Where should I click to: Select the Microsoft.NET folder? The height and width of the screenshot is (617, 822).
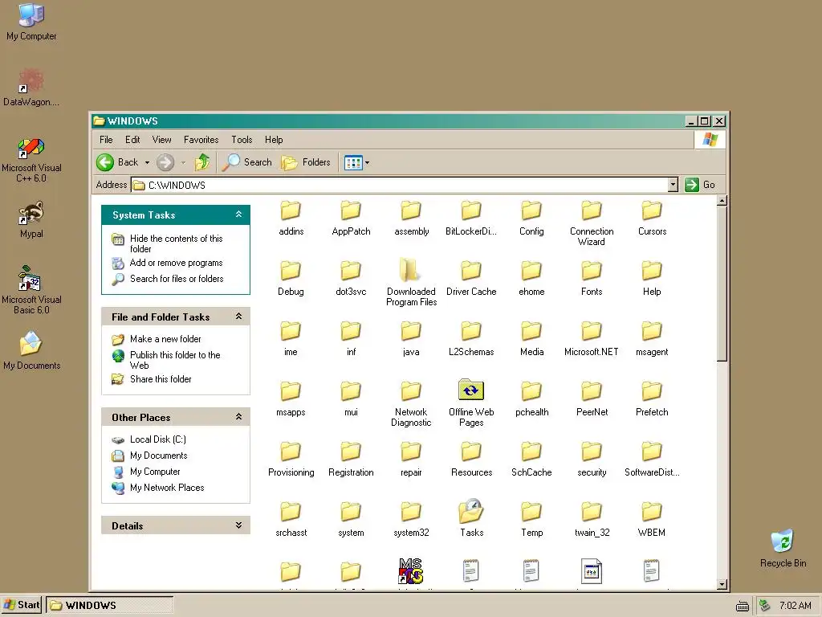pos(592,339)
